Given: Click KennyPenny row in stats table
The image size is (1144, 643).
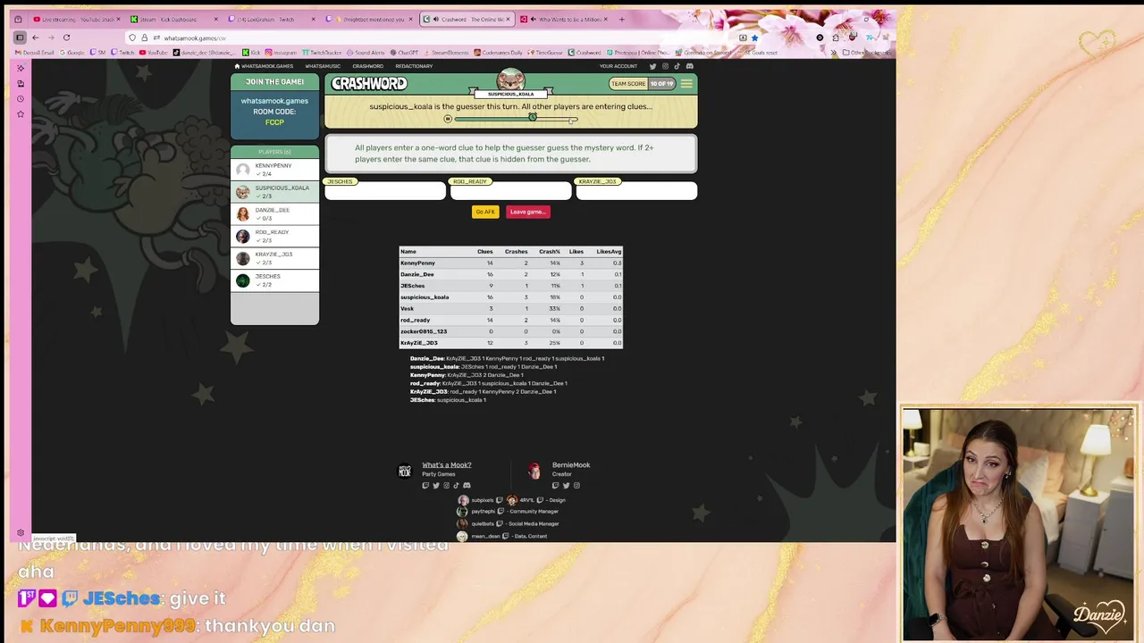Looking at the screenshot, I should coord(510,263).
